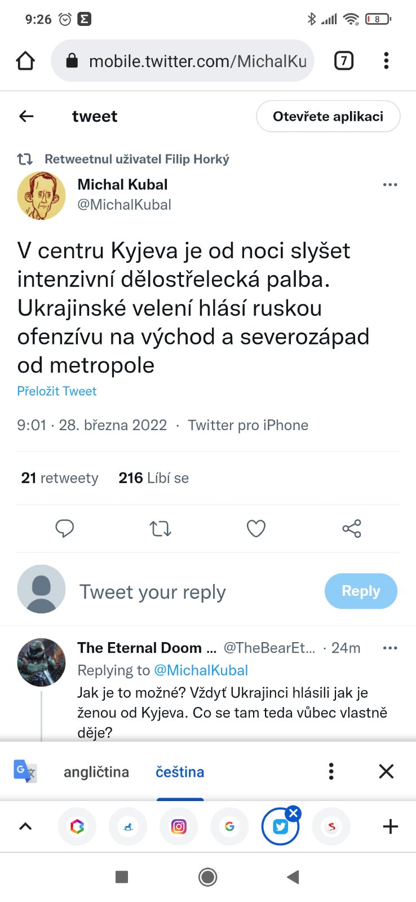
Task: Select the čeština language tab
Action: (180, 772)
